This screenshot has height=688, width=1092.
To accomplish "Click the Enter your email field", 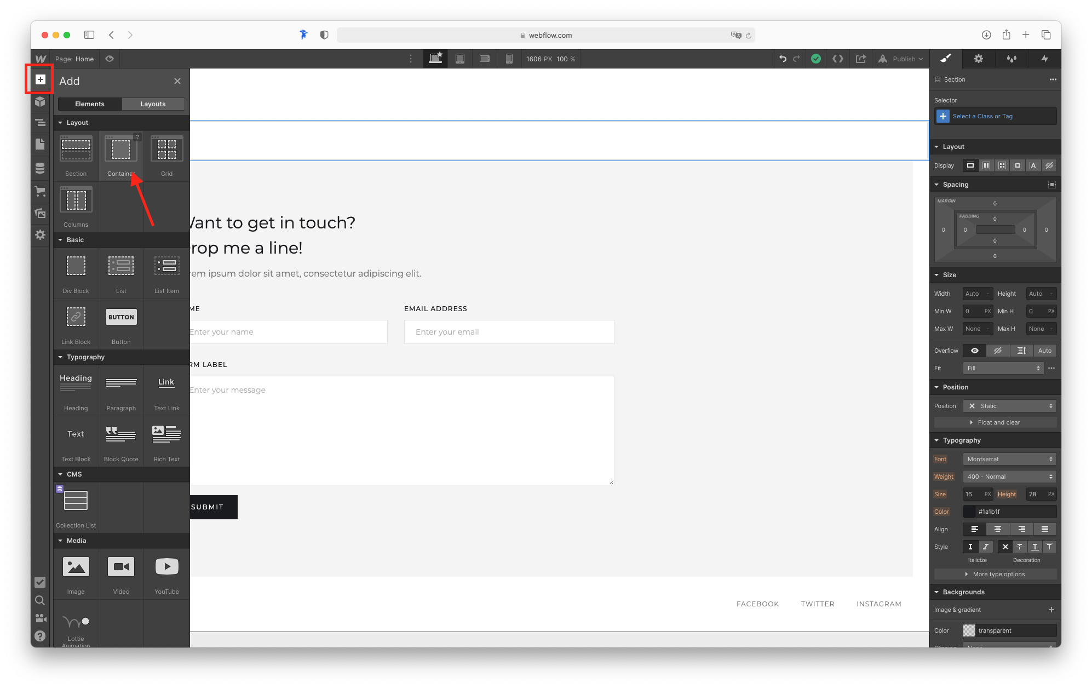I will (509, 331).
